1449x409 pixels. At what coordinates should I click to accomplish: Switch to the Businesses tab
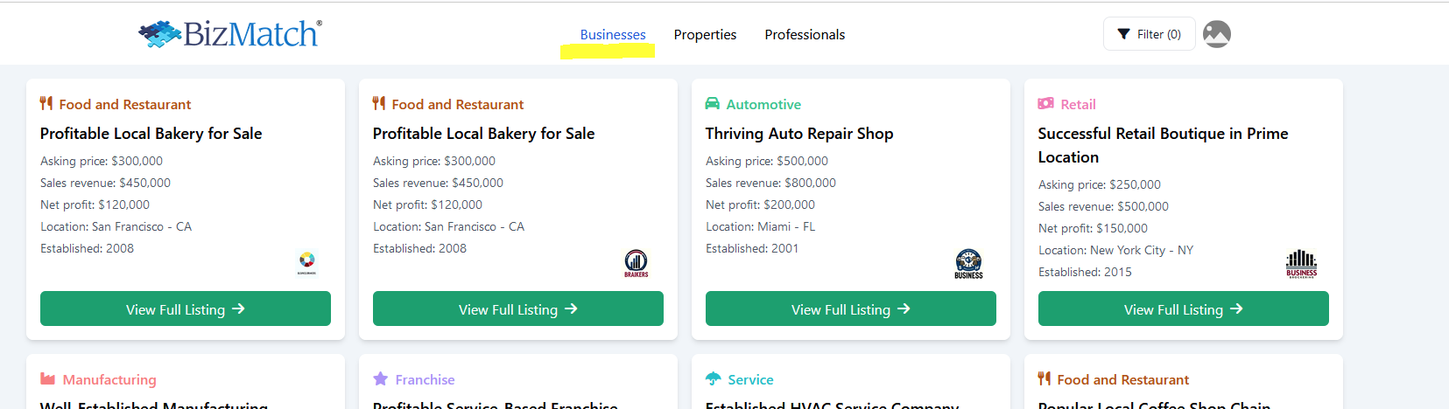click(x=613, y=35)
